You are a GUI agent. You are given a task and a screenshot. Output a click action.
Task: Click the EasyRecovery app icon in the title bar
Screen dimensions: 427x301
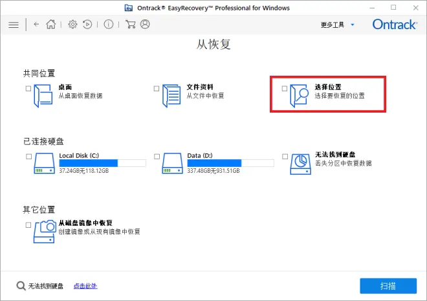(129, 8)
